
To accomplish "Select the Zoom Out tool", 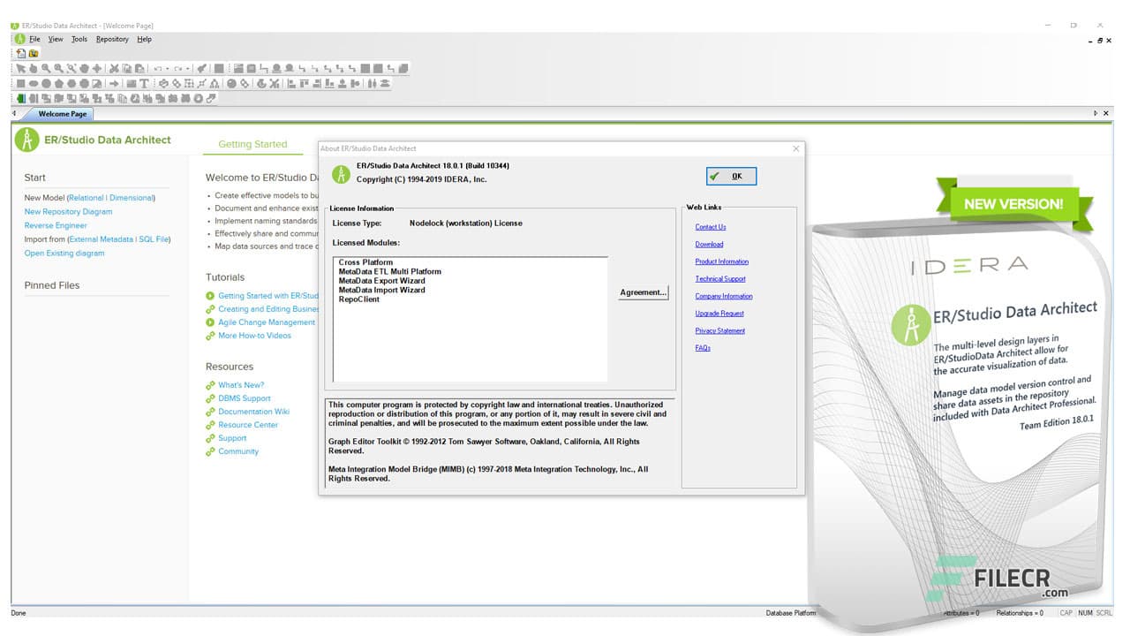I will tap(56, 67).
